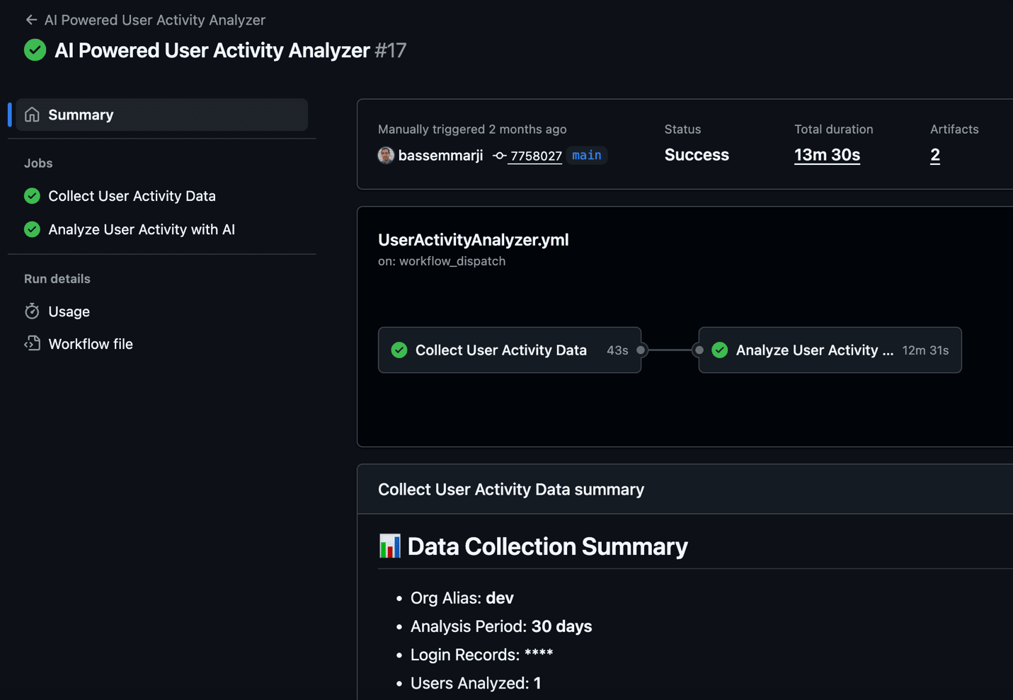Click the Summary home icon

[32, 115]
